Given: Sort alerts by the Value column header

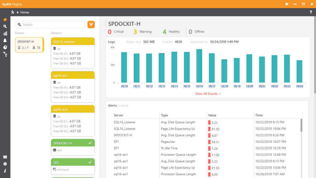Looking at the screenshot, I should pyautogui.click(x=212, y=115).
